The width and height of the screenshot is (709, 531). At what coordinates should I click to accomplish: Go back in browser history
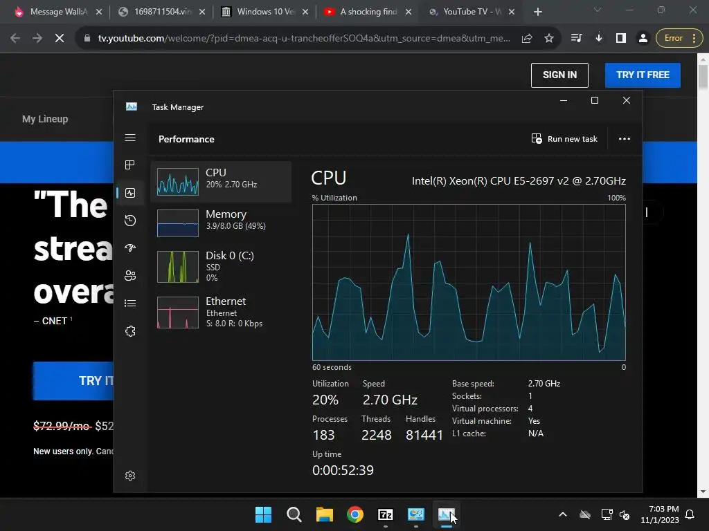(x=15, y=39)
